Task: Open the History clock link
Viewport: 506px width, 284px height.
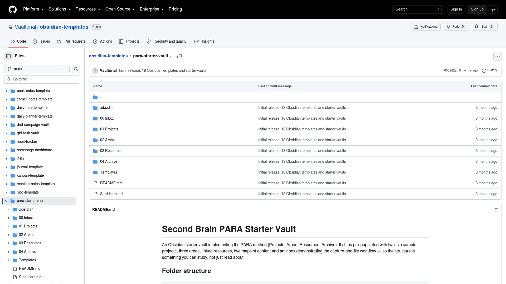Action: [x=489, y=70]
